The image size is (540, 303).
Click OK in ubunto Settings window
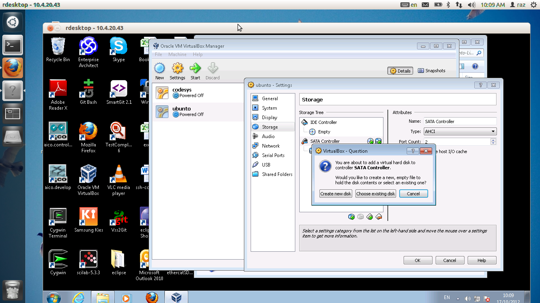[x=418, y=260]
